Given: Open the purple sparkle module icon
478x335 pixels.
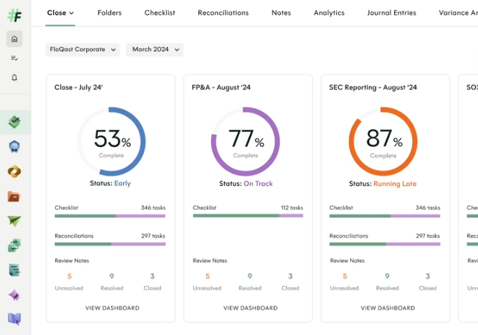Looking at the screenshot, I should point(15,295).
